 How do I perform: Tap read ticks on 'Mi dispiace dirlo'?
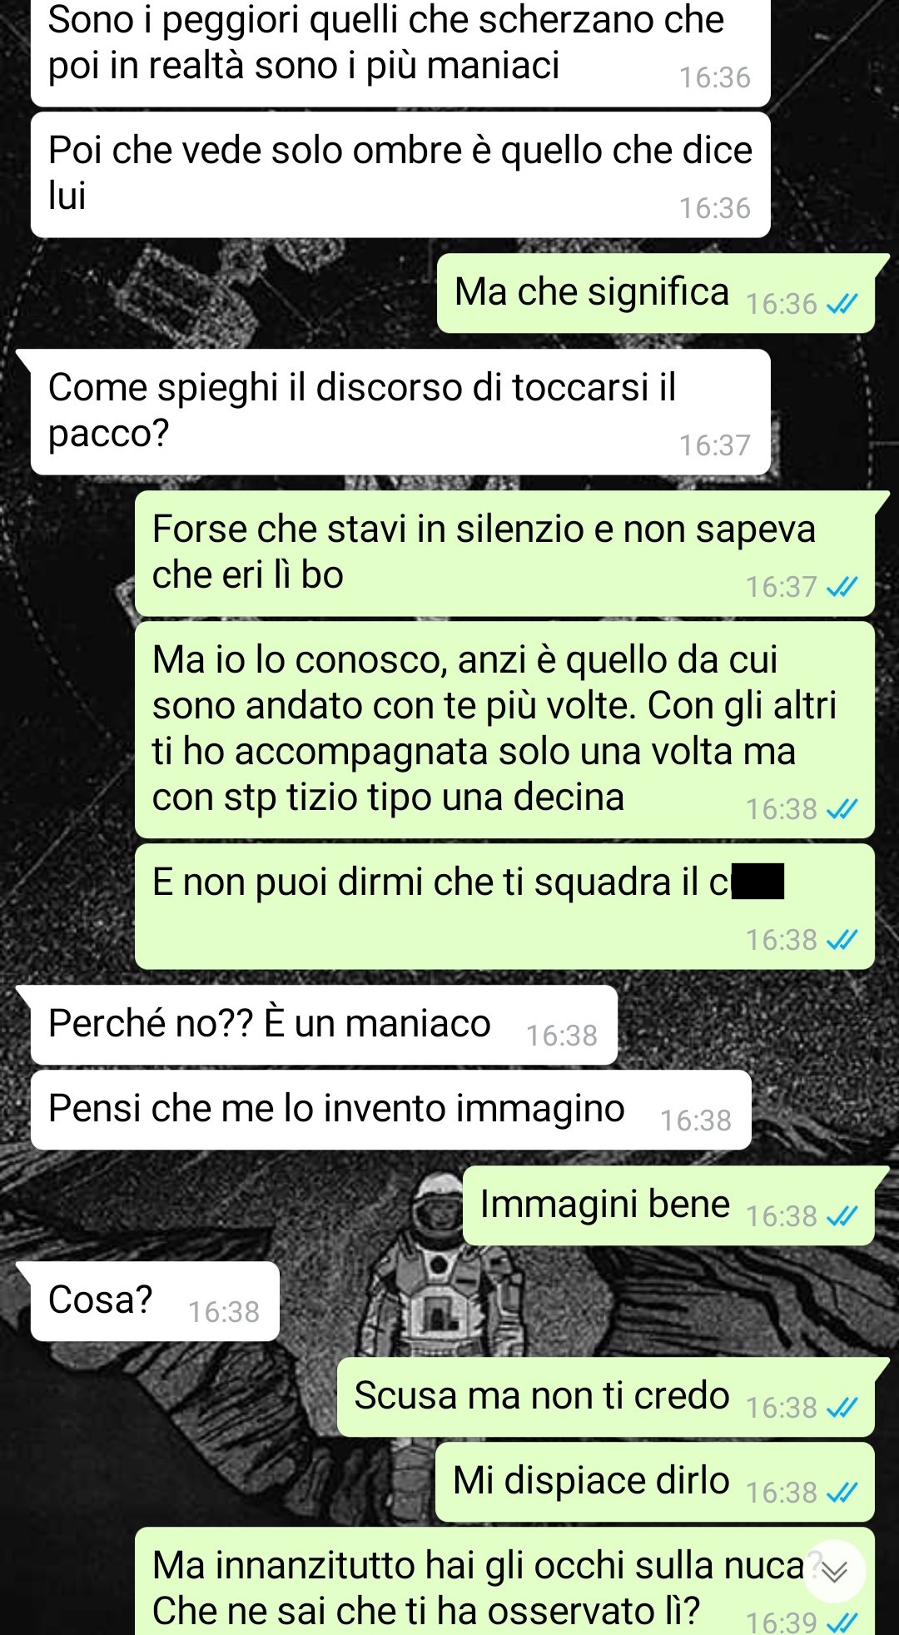point(842,1493)
